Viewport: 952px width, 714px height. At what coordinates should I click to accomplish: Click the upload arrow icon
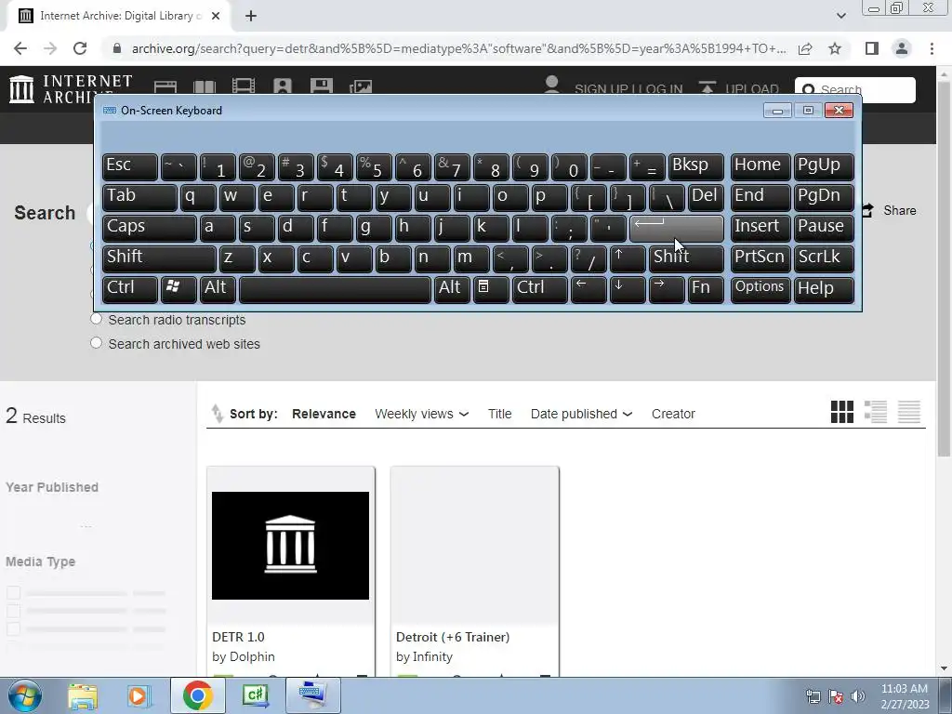click(707, 87)
